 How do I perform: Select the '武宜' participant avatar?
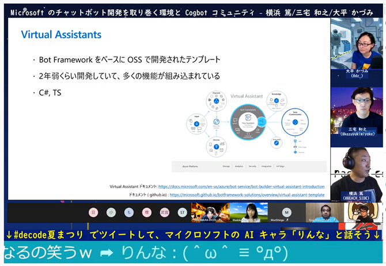coord(164,212)
